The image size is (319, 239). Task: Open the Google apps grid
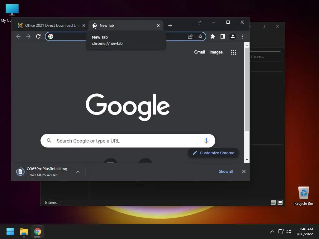click(x=234, y=52)
